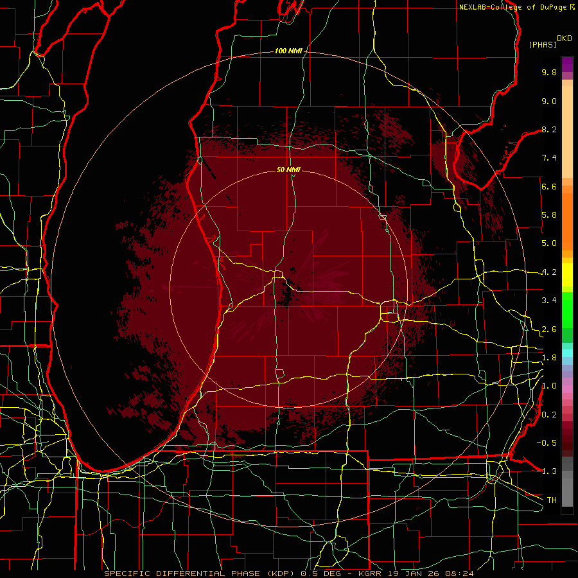Select the cyan segment of the color bar
578x578 pixels.
pyautogui.click(x=567, y=353)
